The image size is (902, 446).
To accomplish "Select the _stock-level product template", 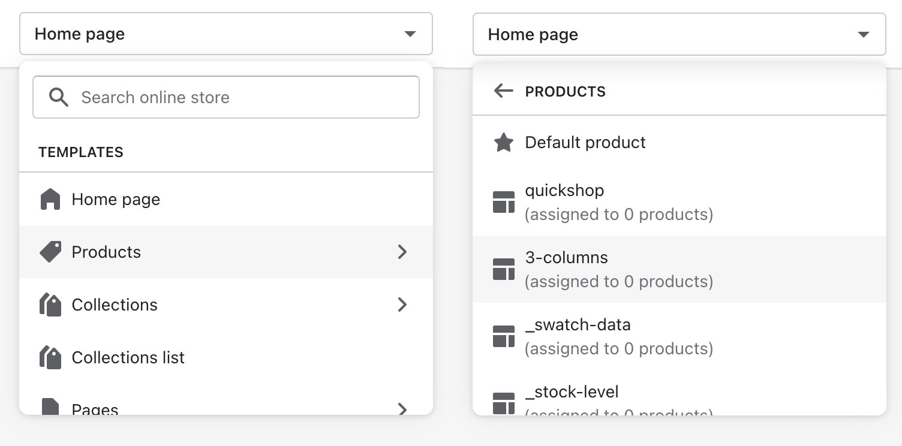I will pyautogui.click(x=572, y=393).
